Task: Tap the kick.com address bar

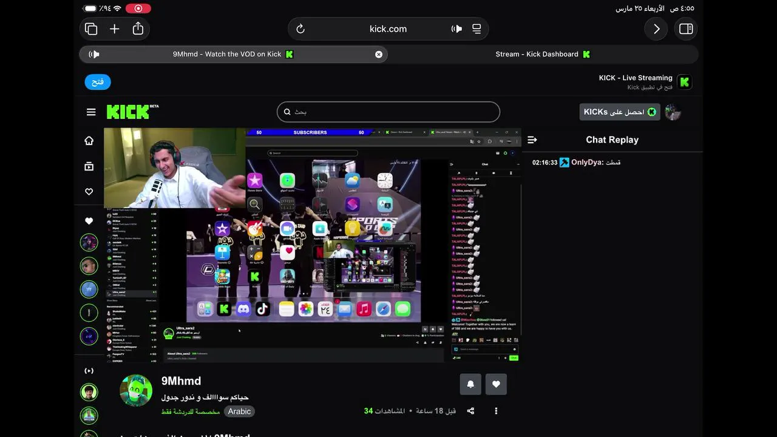Action: click(388, 29)
